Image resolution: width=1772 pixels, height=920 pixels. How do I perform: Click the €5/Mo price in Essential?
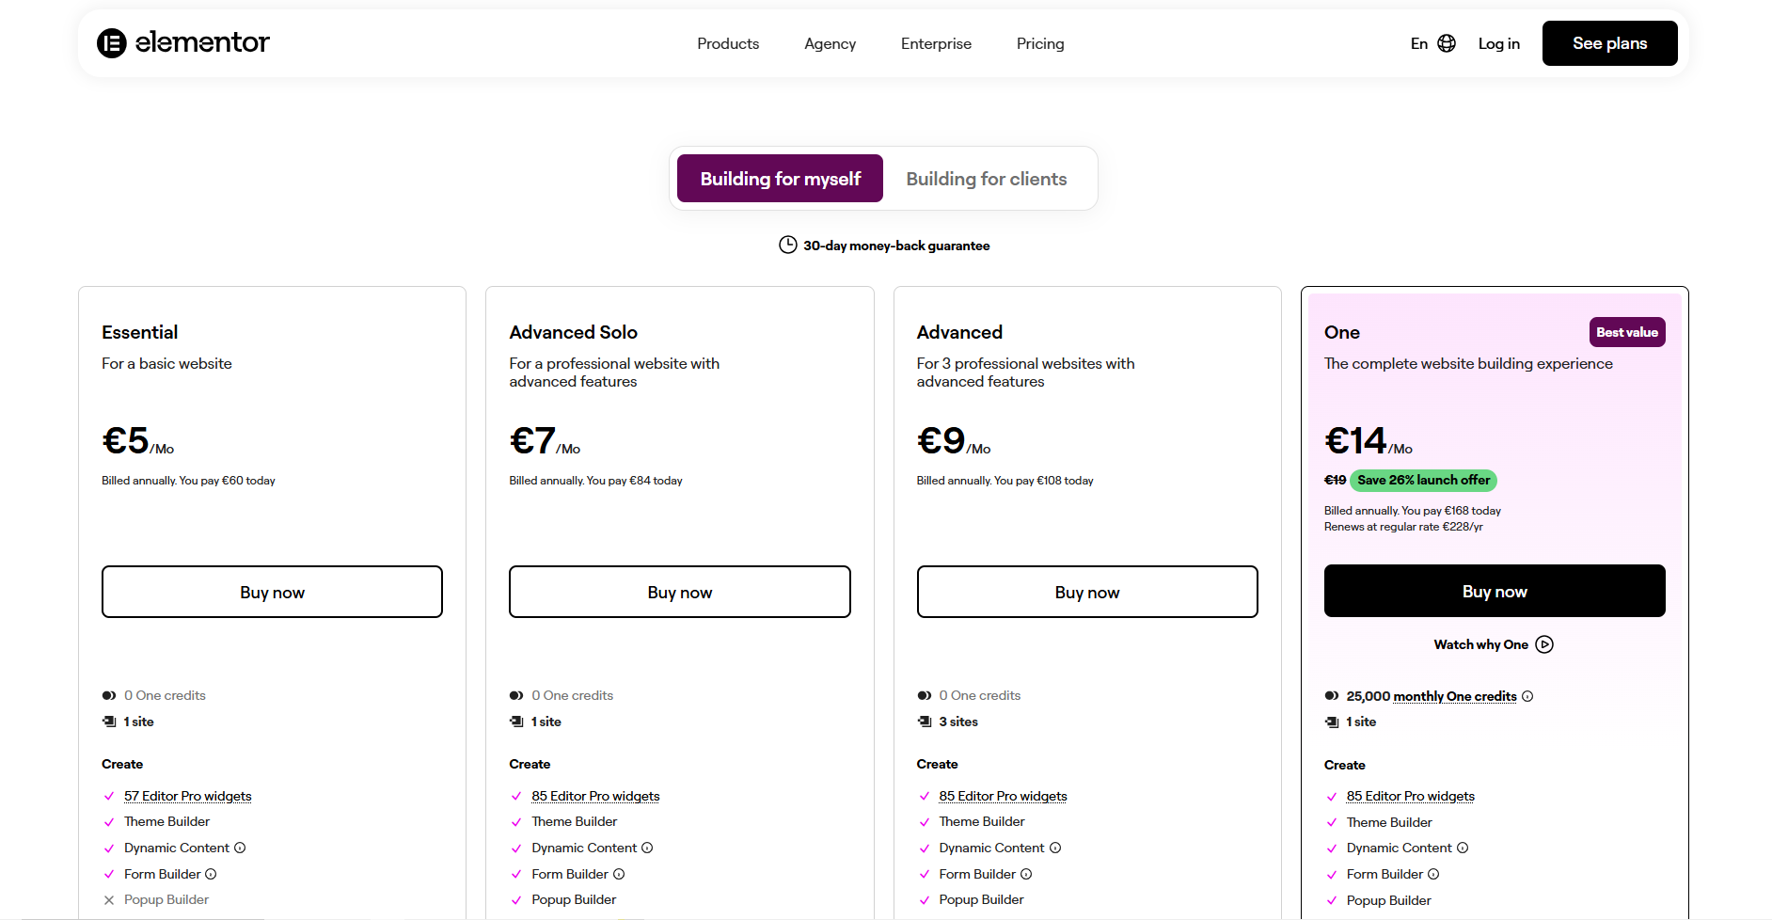[x=138, y=440]
